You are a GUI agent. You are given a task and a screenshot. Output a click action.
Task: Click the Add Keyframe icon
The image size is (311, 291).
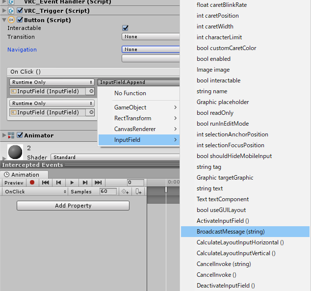pos(125,191)
